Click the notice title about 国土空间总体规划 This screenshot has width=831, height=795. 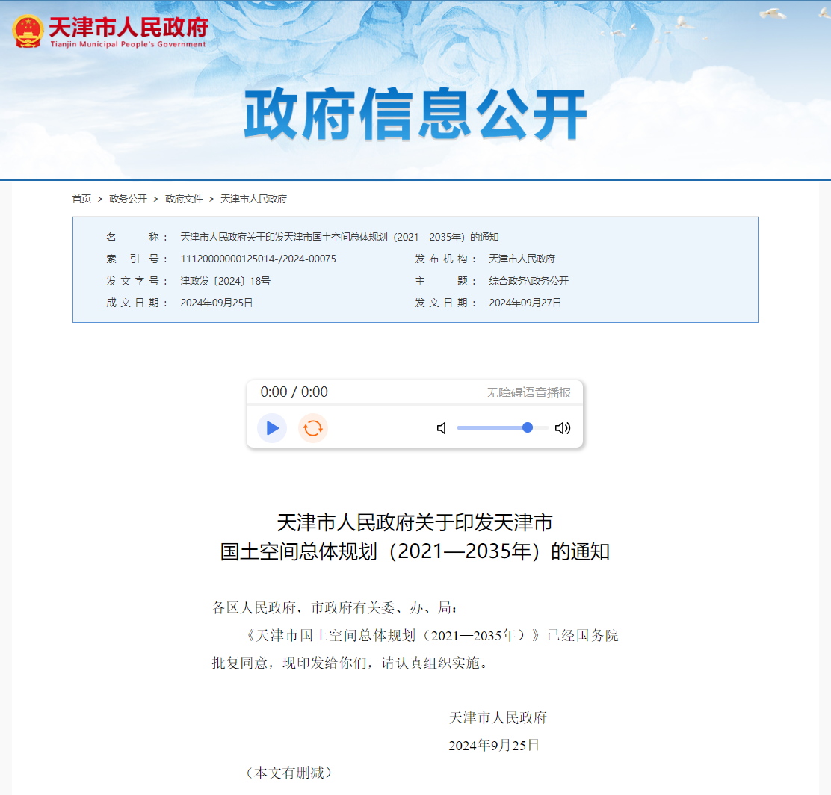tap(415, 540)
